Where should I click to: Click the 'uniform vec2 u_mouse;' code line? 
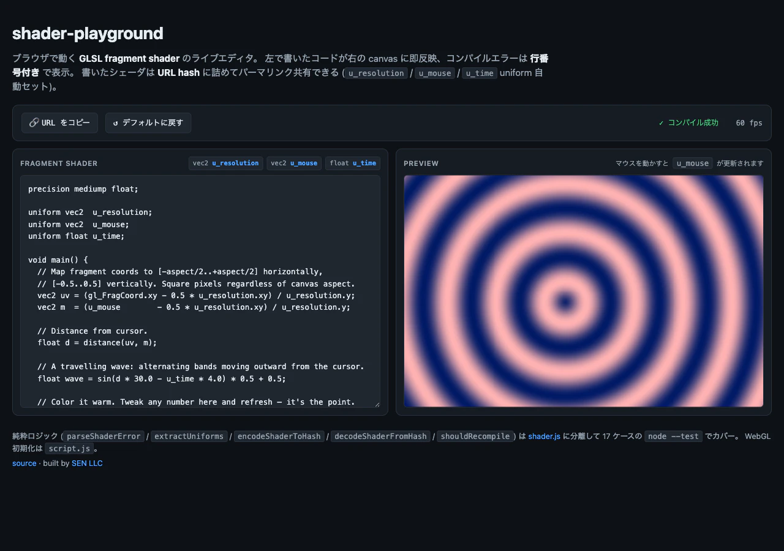(x=78, y=225)
